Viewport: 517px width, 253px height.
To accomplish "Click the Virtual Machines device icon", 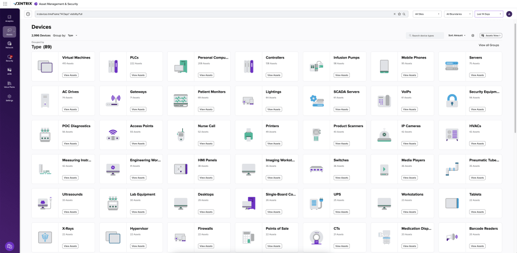I will (x=45, y=66).
